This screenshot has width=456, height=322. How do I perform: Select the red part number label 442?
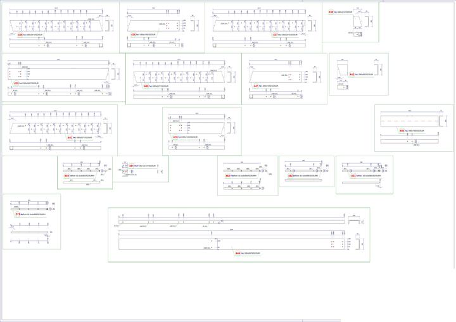click(x=352, y=75)
